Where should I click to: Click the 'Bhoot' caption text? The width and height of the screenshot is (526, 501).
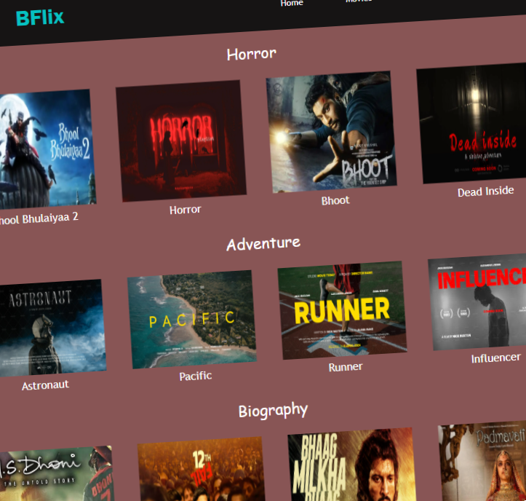point(335,200)
